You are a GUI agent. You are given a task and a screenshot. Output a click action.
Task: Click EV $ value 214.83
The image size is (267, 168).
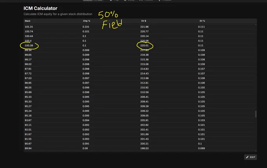click(x=144, y=69)
